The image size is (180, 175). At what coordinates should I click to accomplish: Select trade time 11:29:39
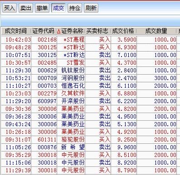tap(18, 170)
